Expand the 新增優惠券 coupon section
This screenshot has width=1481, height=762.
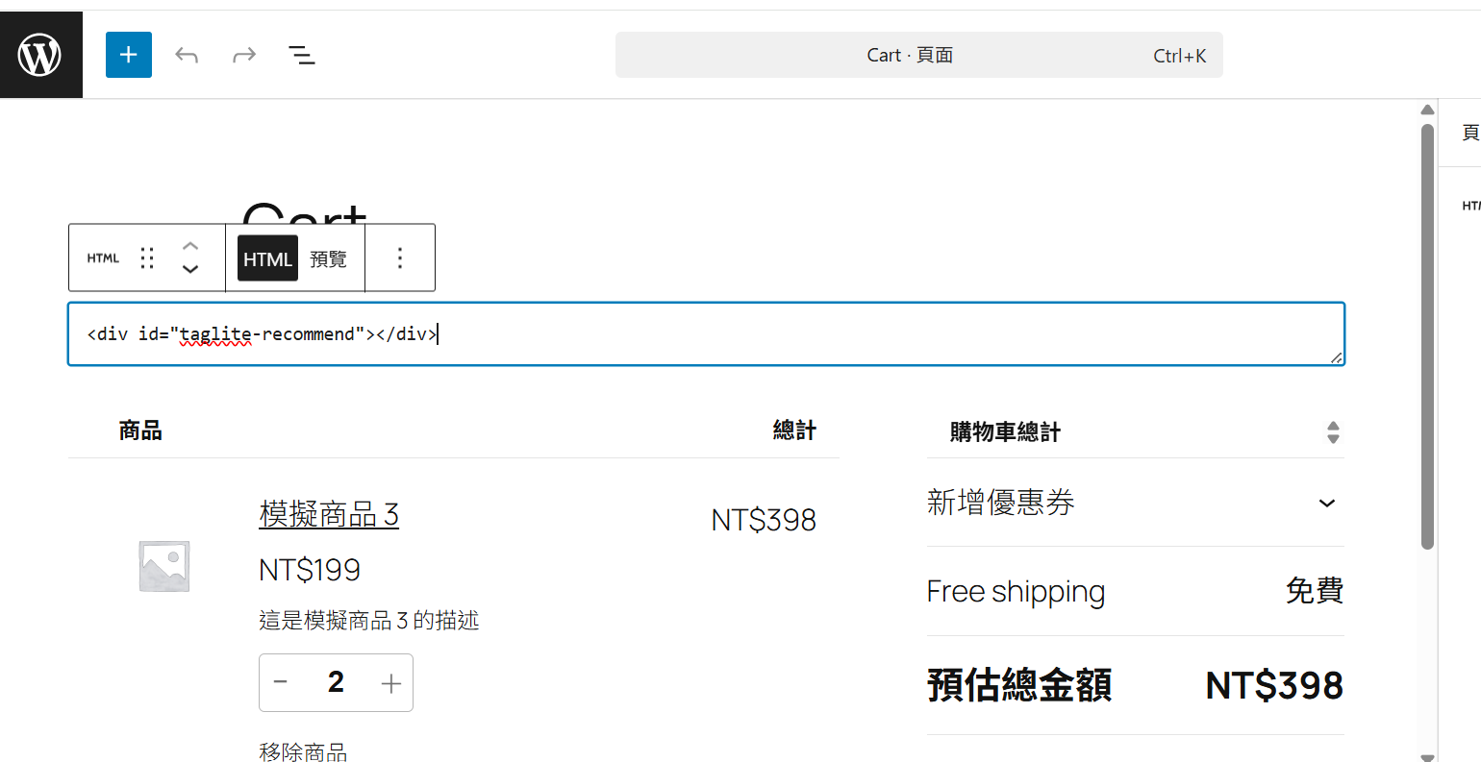(x=1326, y=503)
